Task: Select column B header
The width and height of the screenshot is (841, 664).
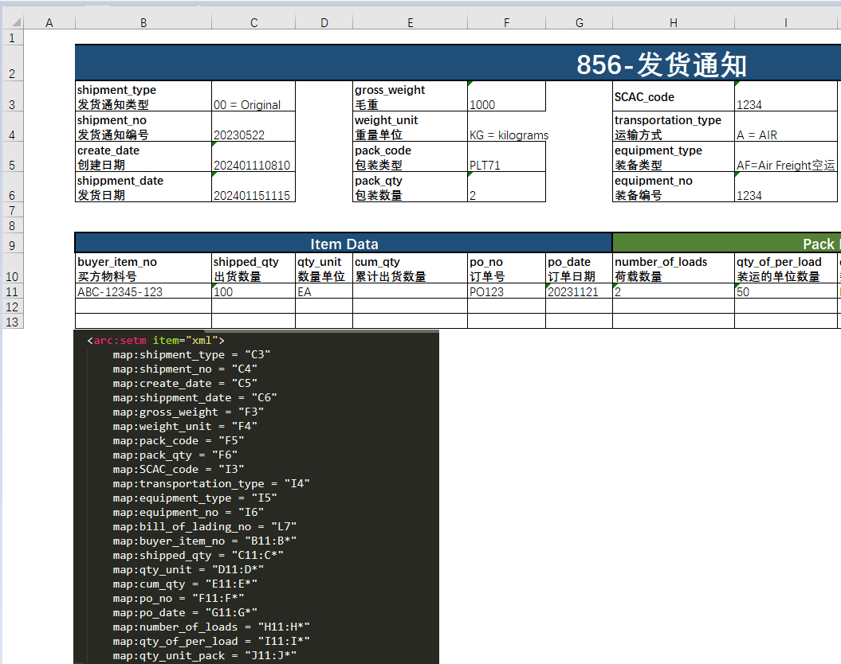Action: (x=143, y=23)
